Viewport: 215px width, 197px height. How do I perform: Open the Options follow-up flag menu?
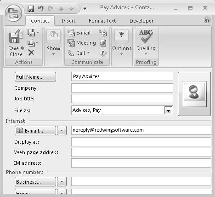click(x=122, y=42)
